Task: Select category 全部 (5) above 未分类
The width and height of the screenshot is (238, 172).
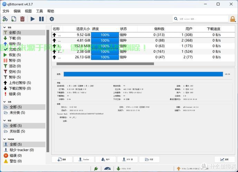Action: tap(24, 107)
